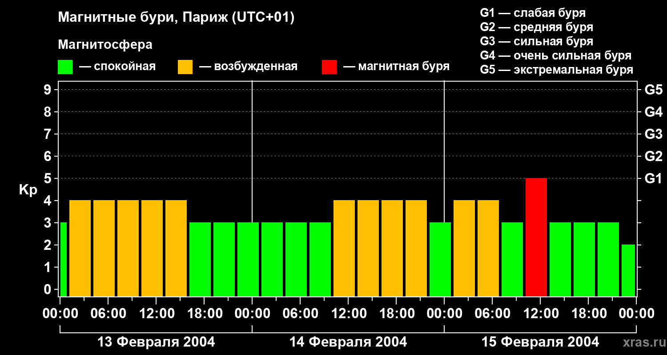Click the G1 label on the right axis
This screenshot has height=355, width=667.
[654, 178]
